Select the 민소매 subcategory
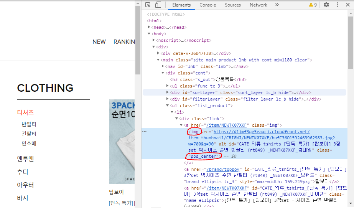 click(29, 144)
